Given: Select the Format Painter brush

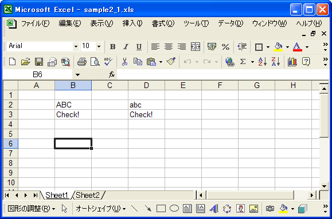Looking at the screenshot, I should 171,62.
